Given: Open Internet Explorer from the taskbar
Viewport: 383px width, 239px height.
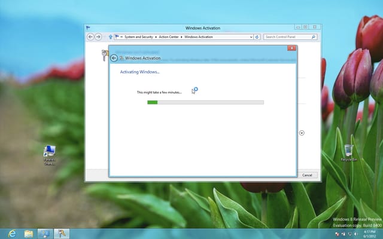Looking at the screenshot, I should click(x=12, y=234).
